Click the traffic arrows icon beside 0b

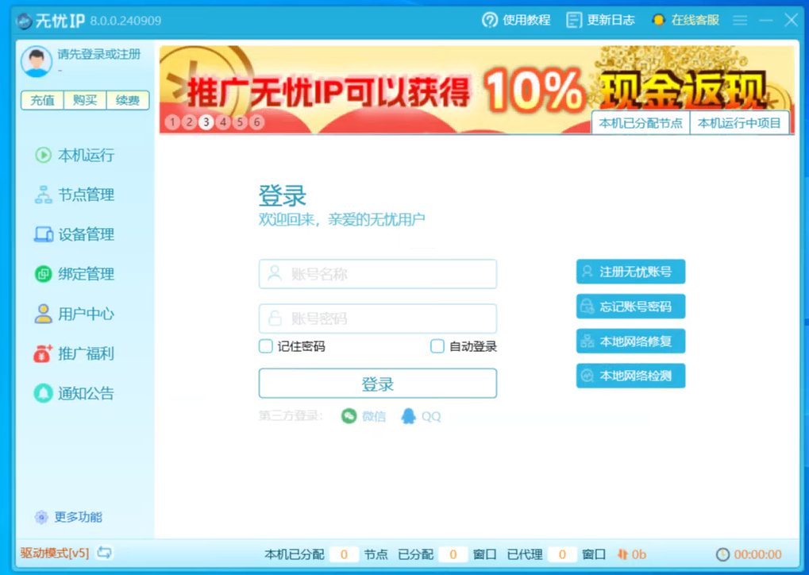(622, 554)
